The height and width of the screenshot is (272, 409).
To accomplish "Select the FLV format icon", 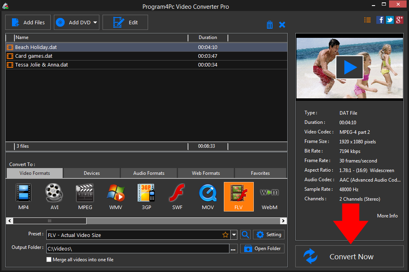I will [239, 196].
